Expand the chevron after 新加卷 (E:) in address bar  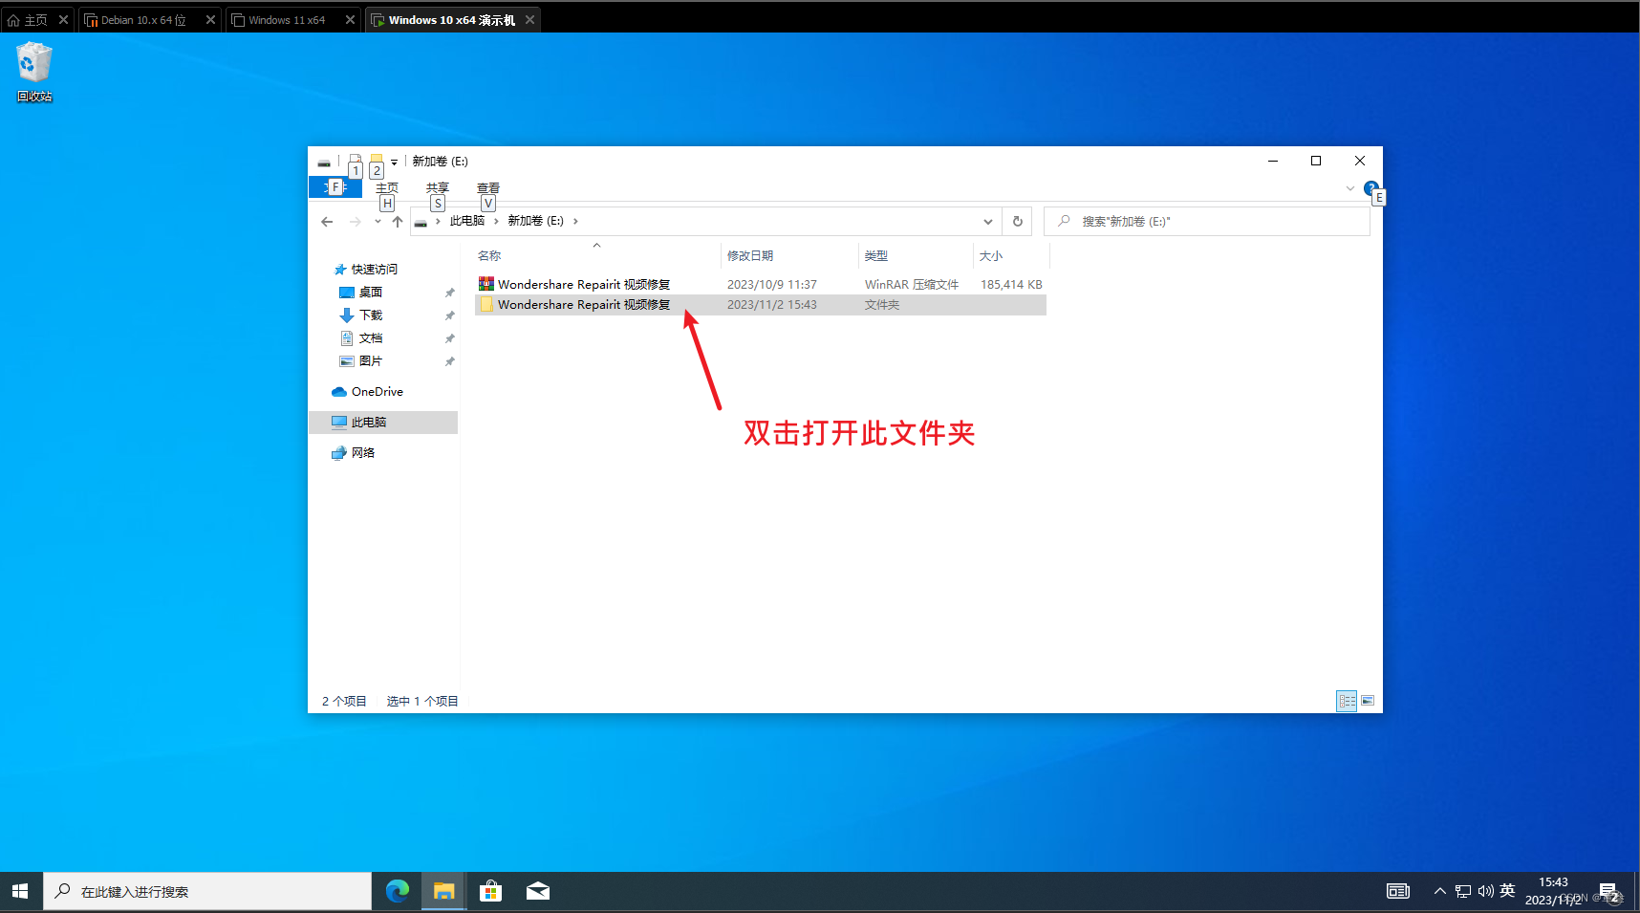pyautogui.click(x=575, y=221)
